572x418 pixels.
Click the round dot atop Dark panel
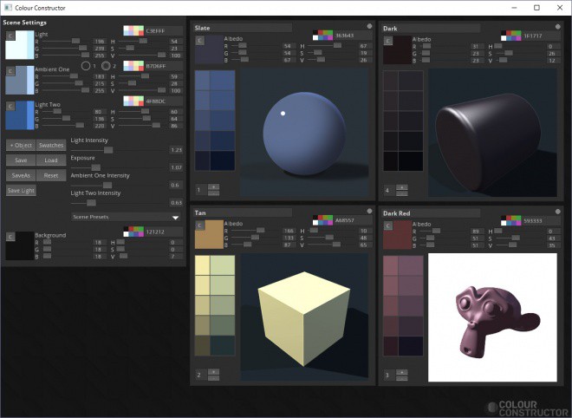click(557, 26)
